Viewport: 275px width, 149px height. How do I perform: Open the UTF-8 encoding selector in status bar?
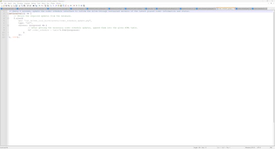pyautogui.click(x=259, y=148)
